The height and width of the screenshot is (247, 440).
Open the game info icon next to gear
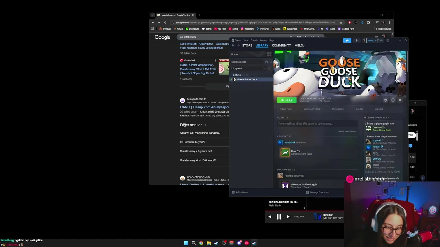click(393, 100)
